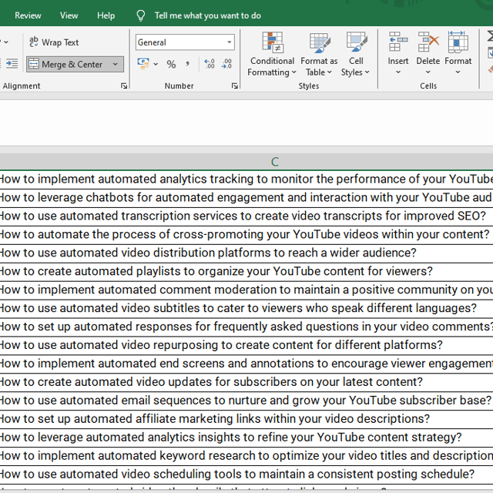This screenshot has height=493, width=493.
Task: Select cell about end screens and annotations
Action: click(246, 364)
